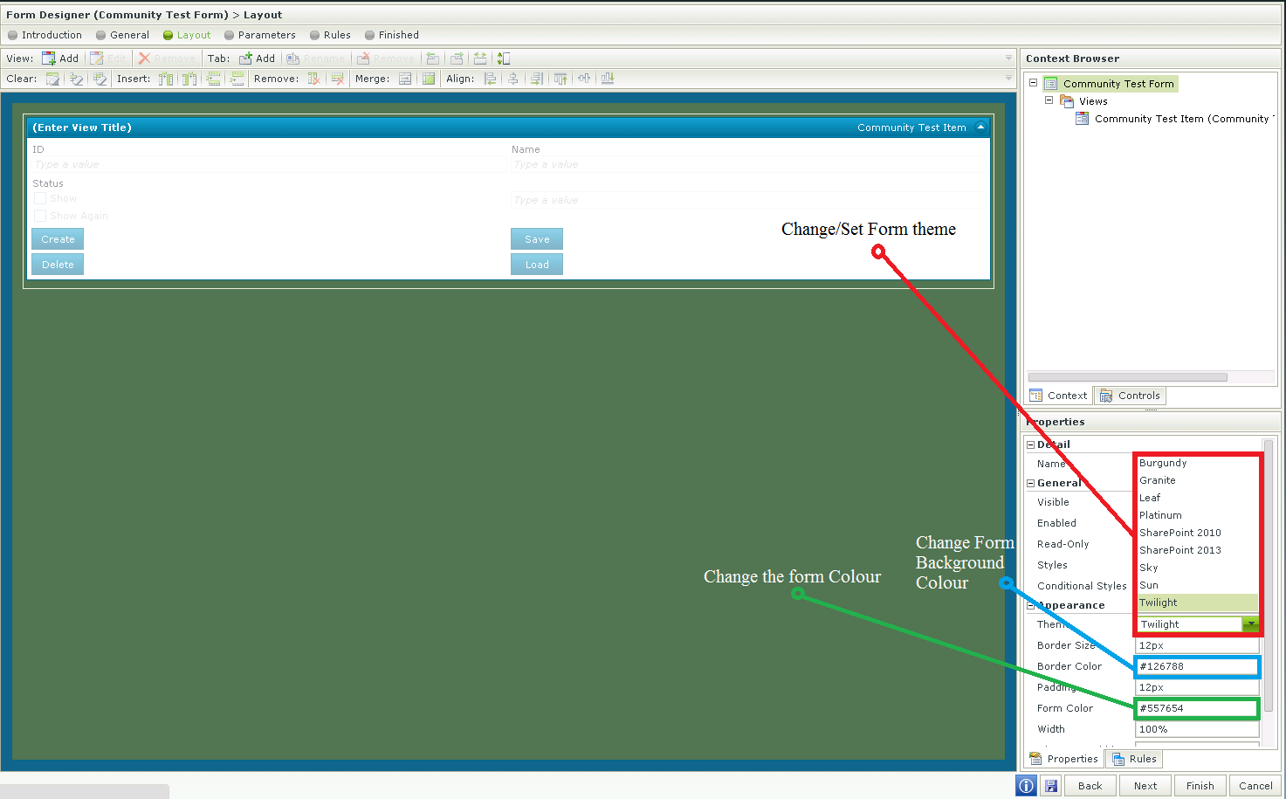The image size is (1286, 799).
Task: Click the move tab left icon
Action: [432, 59]
